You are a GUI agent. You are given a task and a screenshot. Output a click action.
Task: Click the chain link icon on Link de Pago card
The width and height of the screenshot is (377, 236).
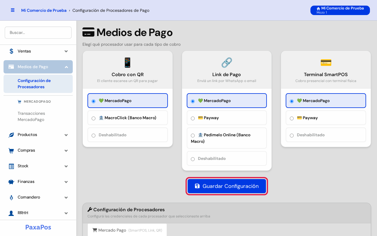point(227,63)
